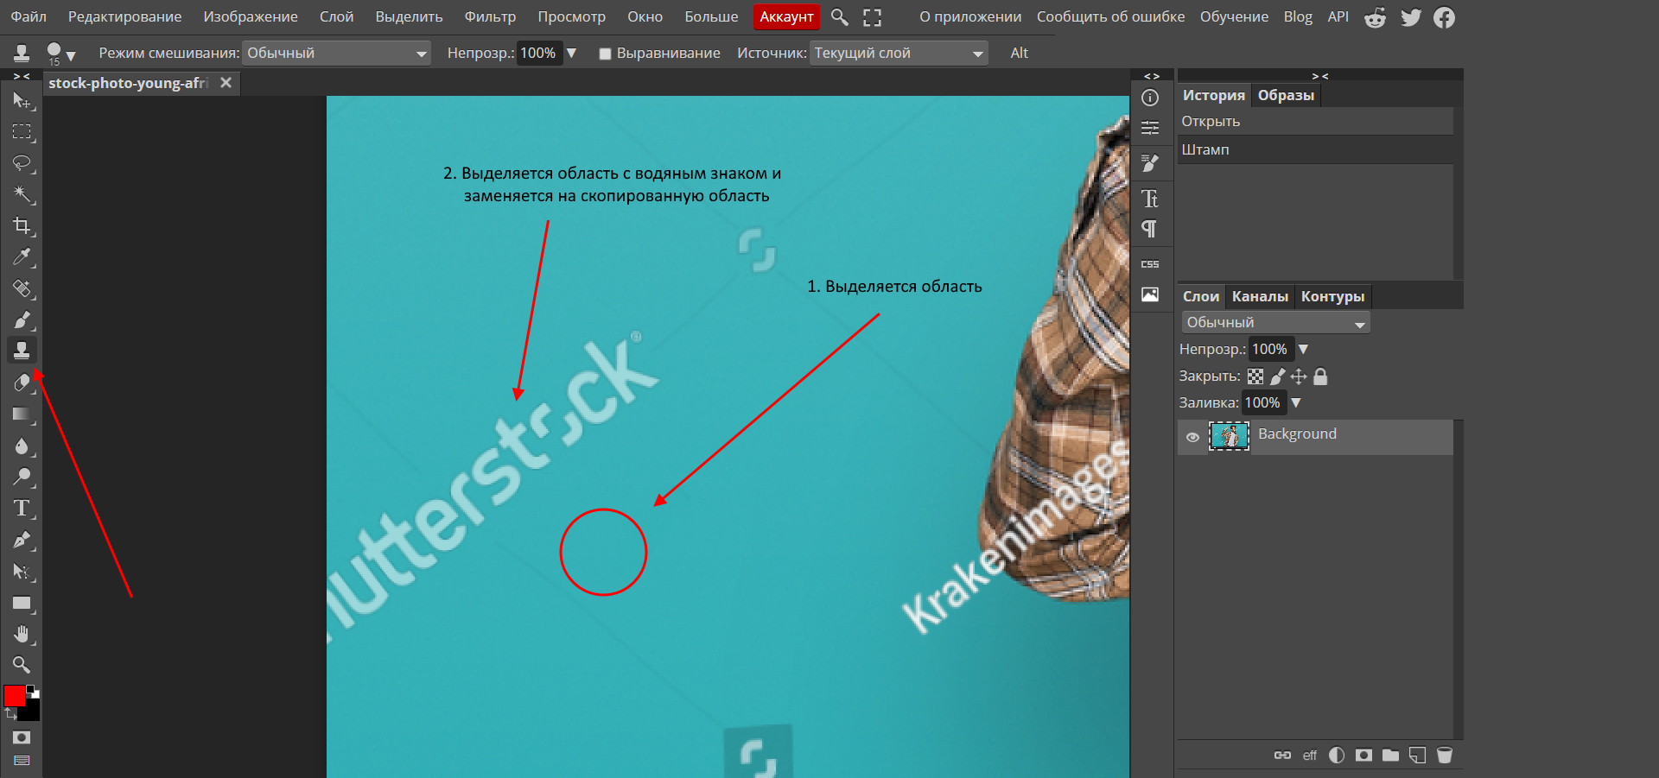Switch to the Каналы tab
The width and height of the screenshot is (1659, 778).
click(x=1259, y=296)
